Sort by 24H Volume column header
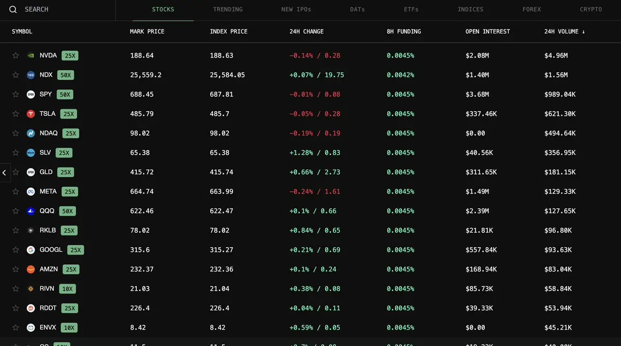The image size is (621, 346). point(564,32)
